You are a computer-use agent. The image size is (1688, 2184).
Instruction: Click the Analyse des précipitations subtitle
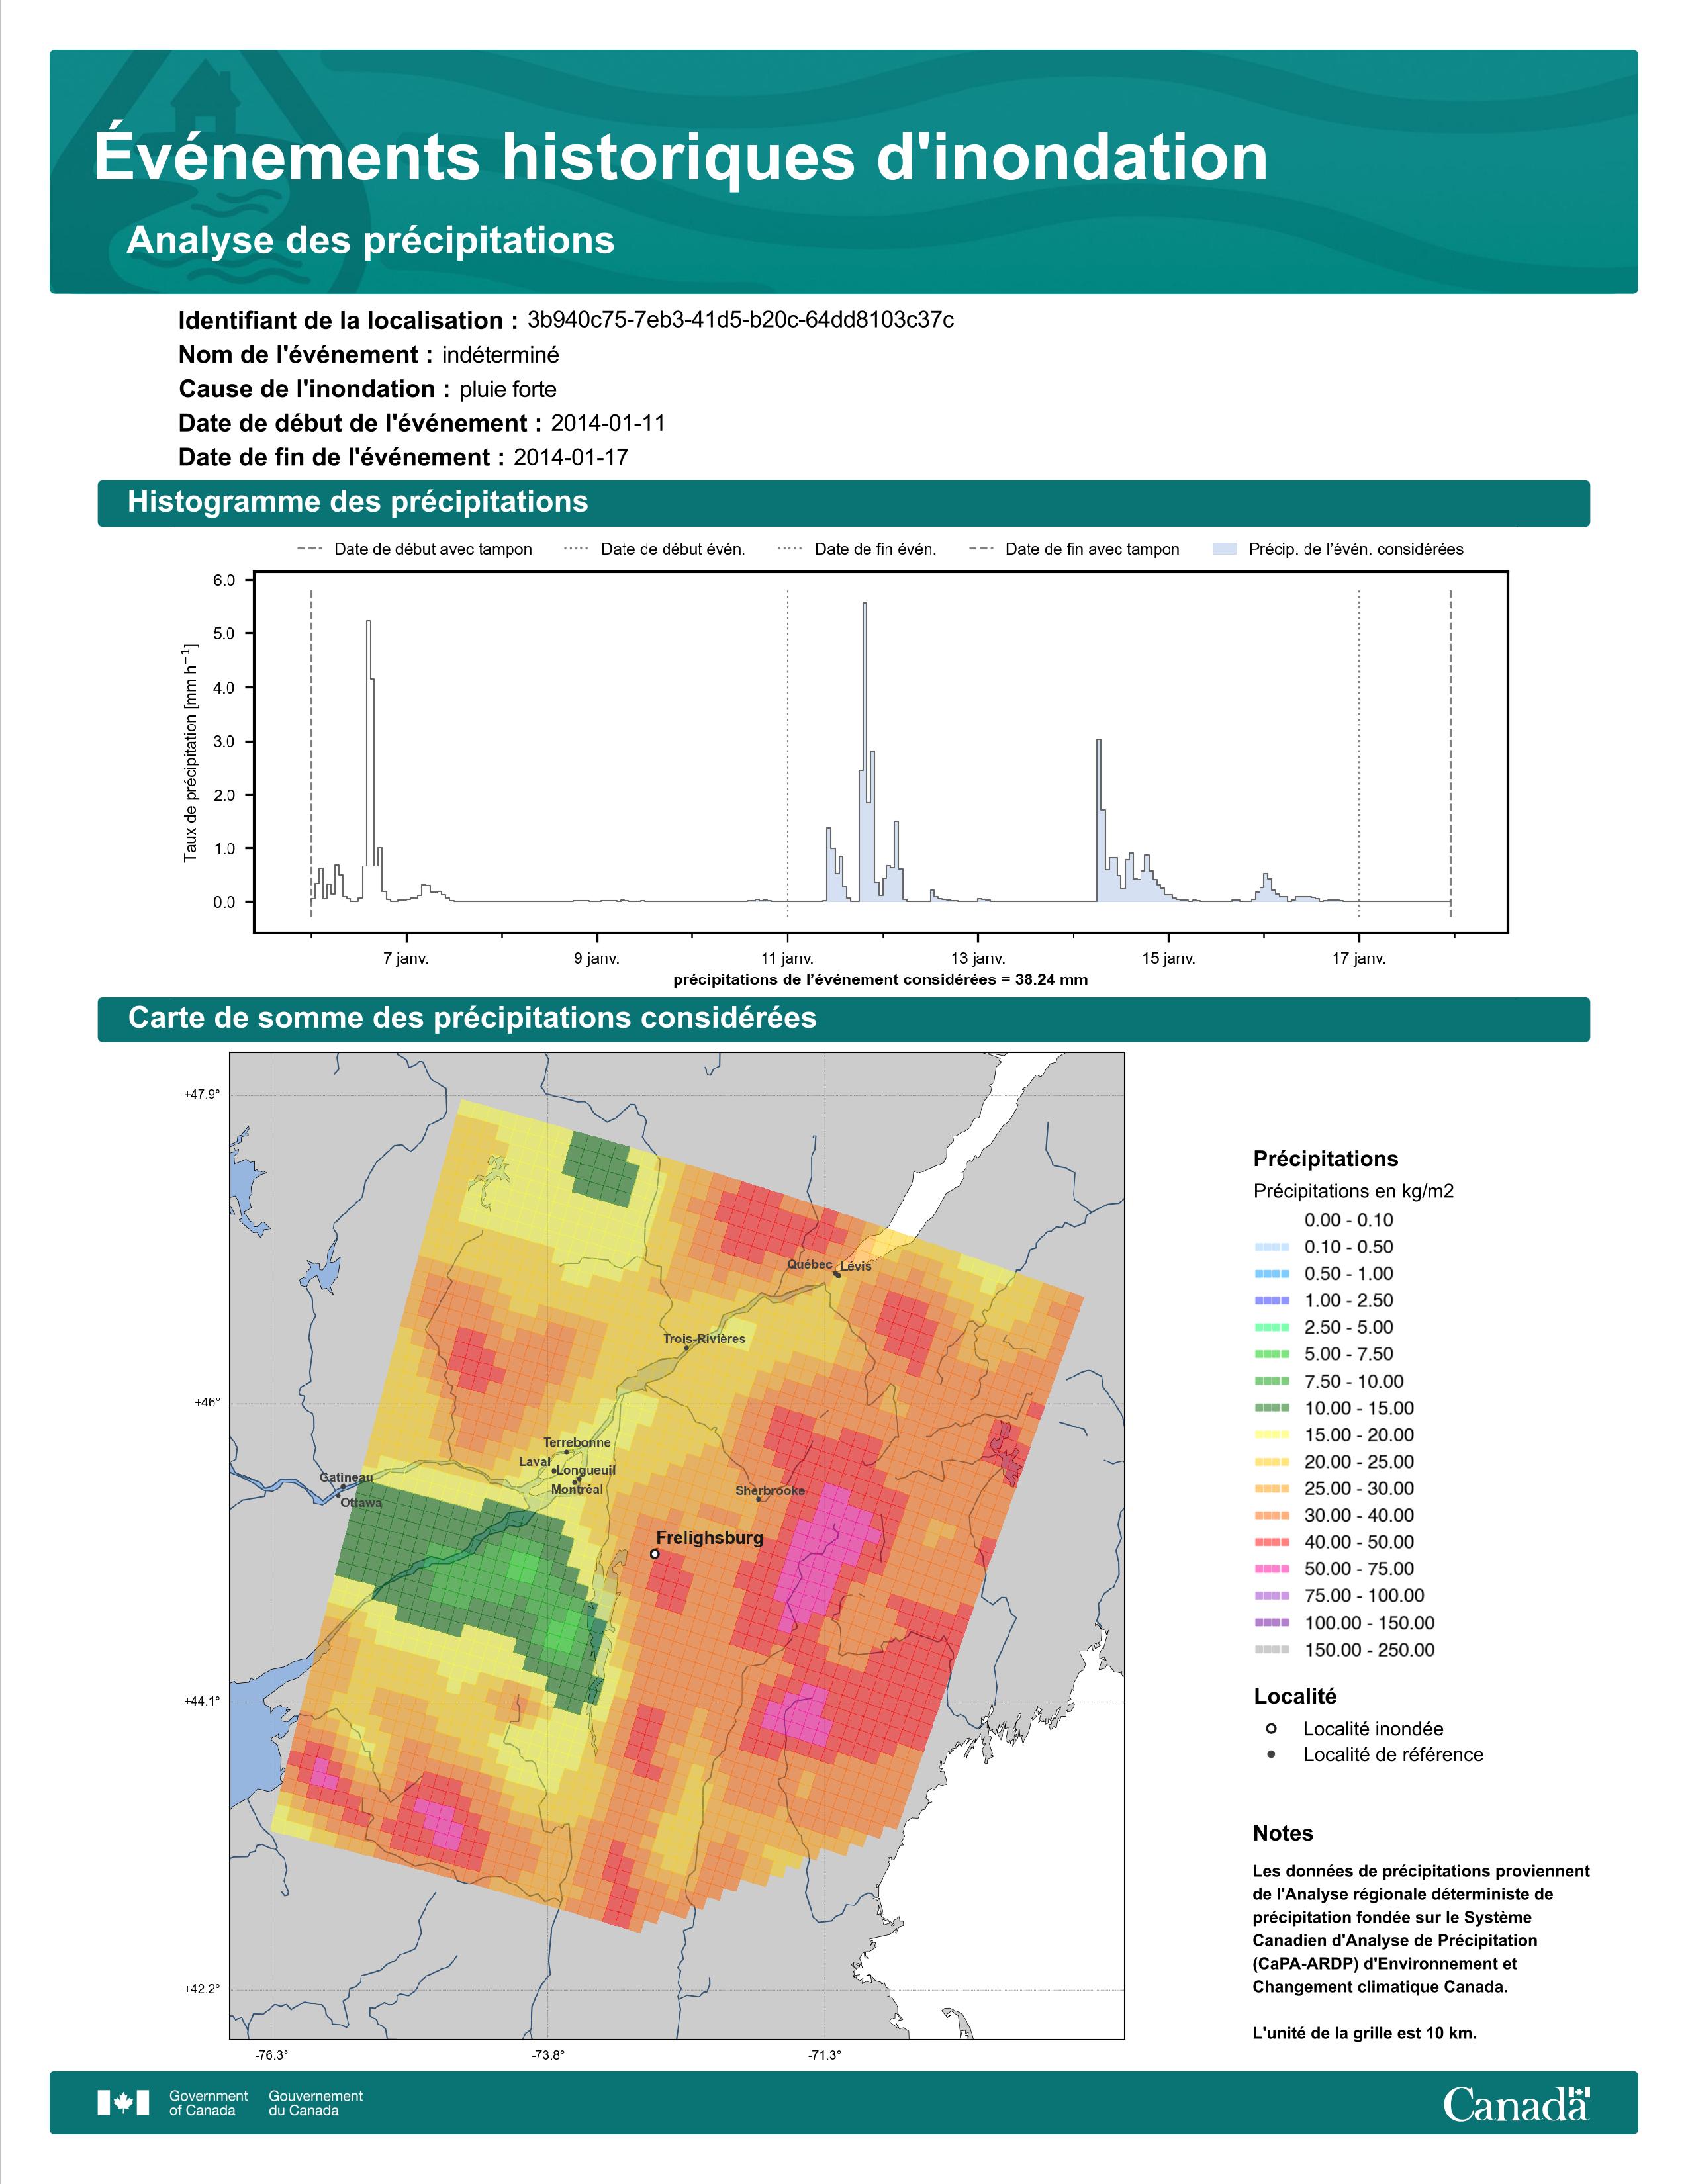tap(370, 240)
